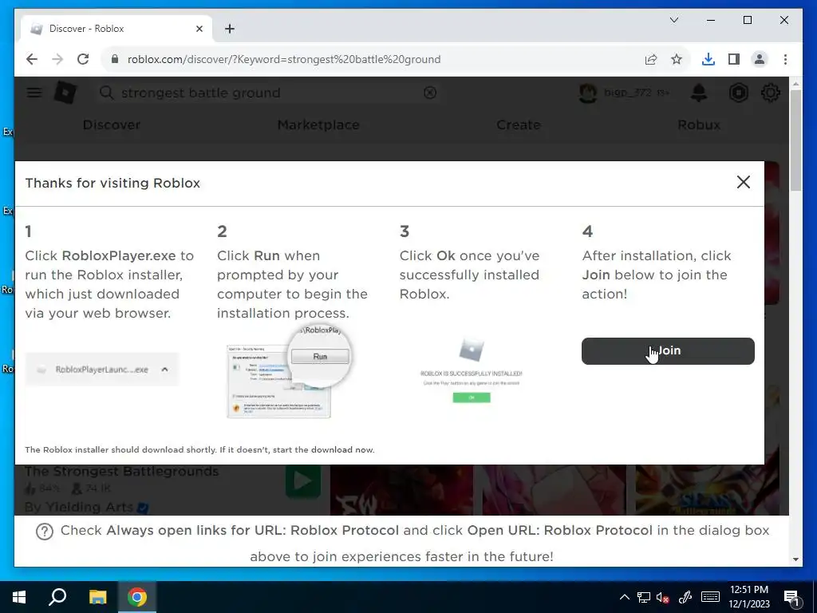Toggle the Chrome side panel icon

tap(734, 59)
